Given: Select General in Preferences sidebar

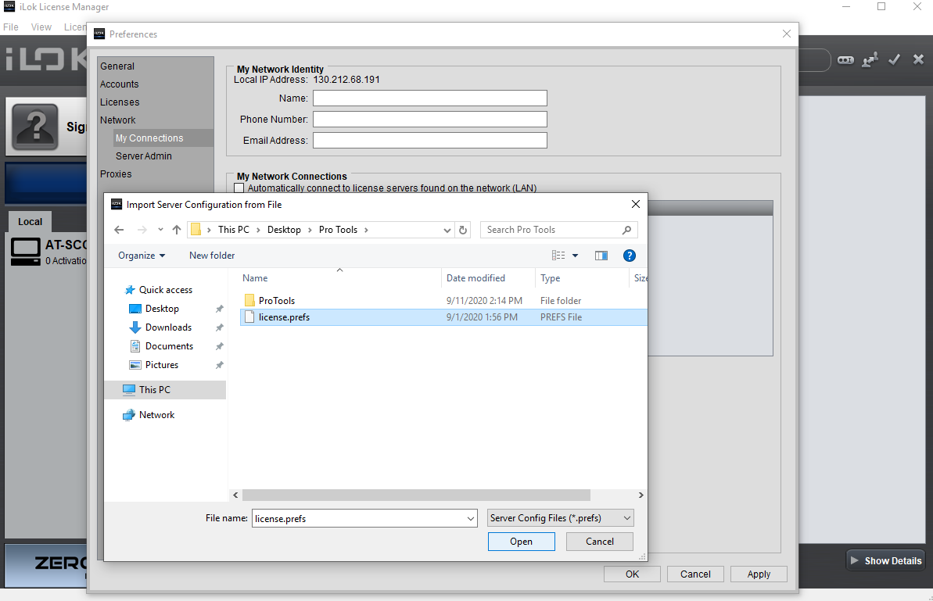Looking at the screenshot, I should pyautogui.click(x=117, y=66).
